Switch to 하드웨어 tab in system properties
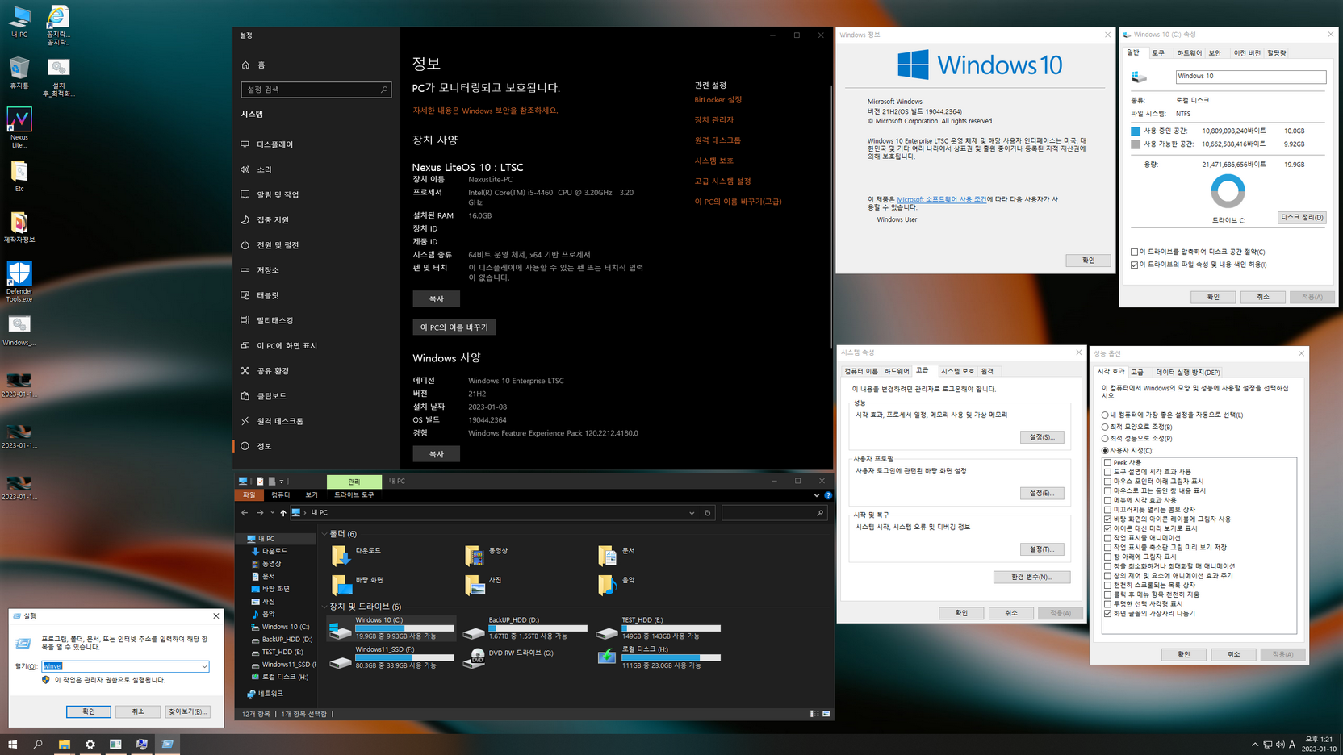Viewport: 1343px width, 755px height. [896, 371]
